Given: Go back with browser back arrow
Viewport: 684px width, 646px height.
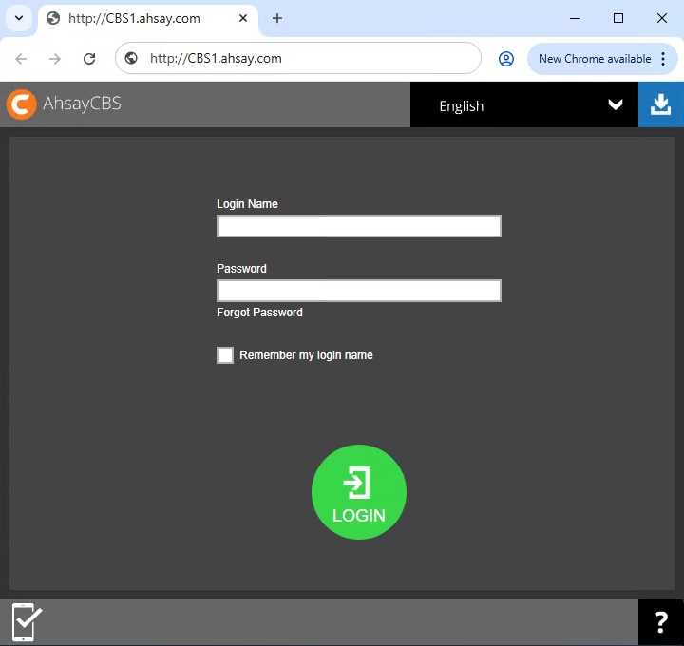Looking at the screenshot, I should 21,59.
